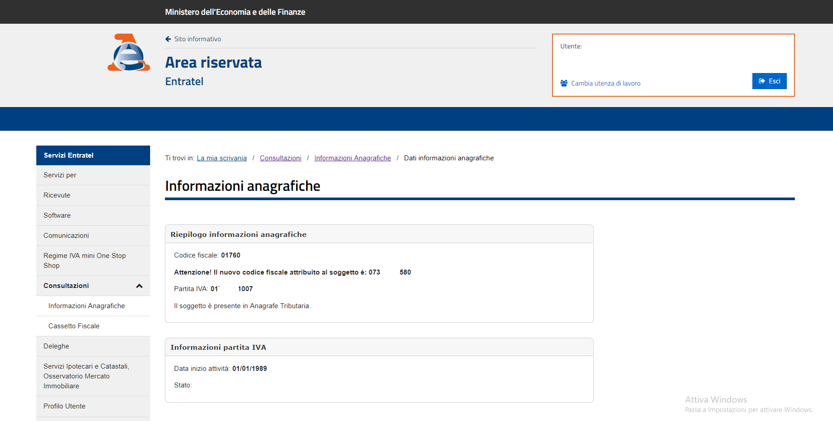Select Informazioni Anagrafiche submenu item
This screenshot has height=421, width=833.
tap(86, 306)
